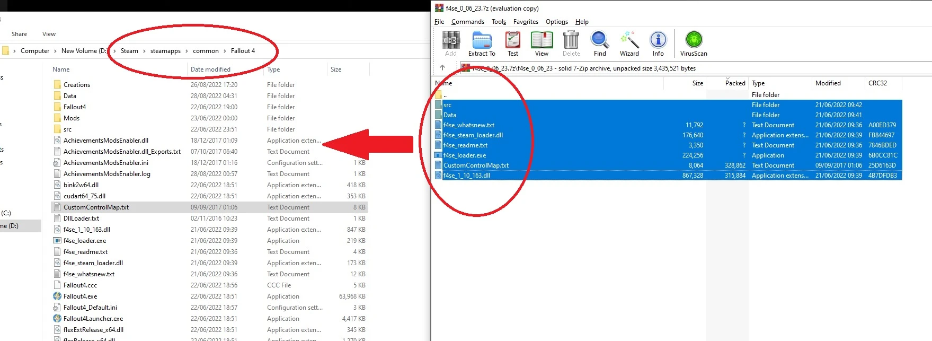Expand the Computer breadcrumb chevron

pyautogui.click(x=55, y=51)
